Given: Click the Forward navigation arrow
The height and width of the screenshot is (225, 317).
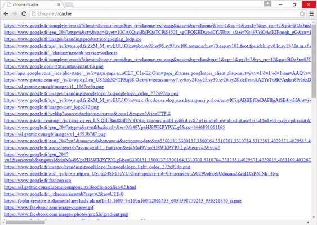Looking at the screenshot, I should (15, 13).
